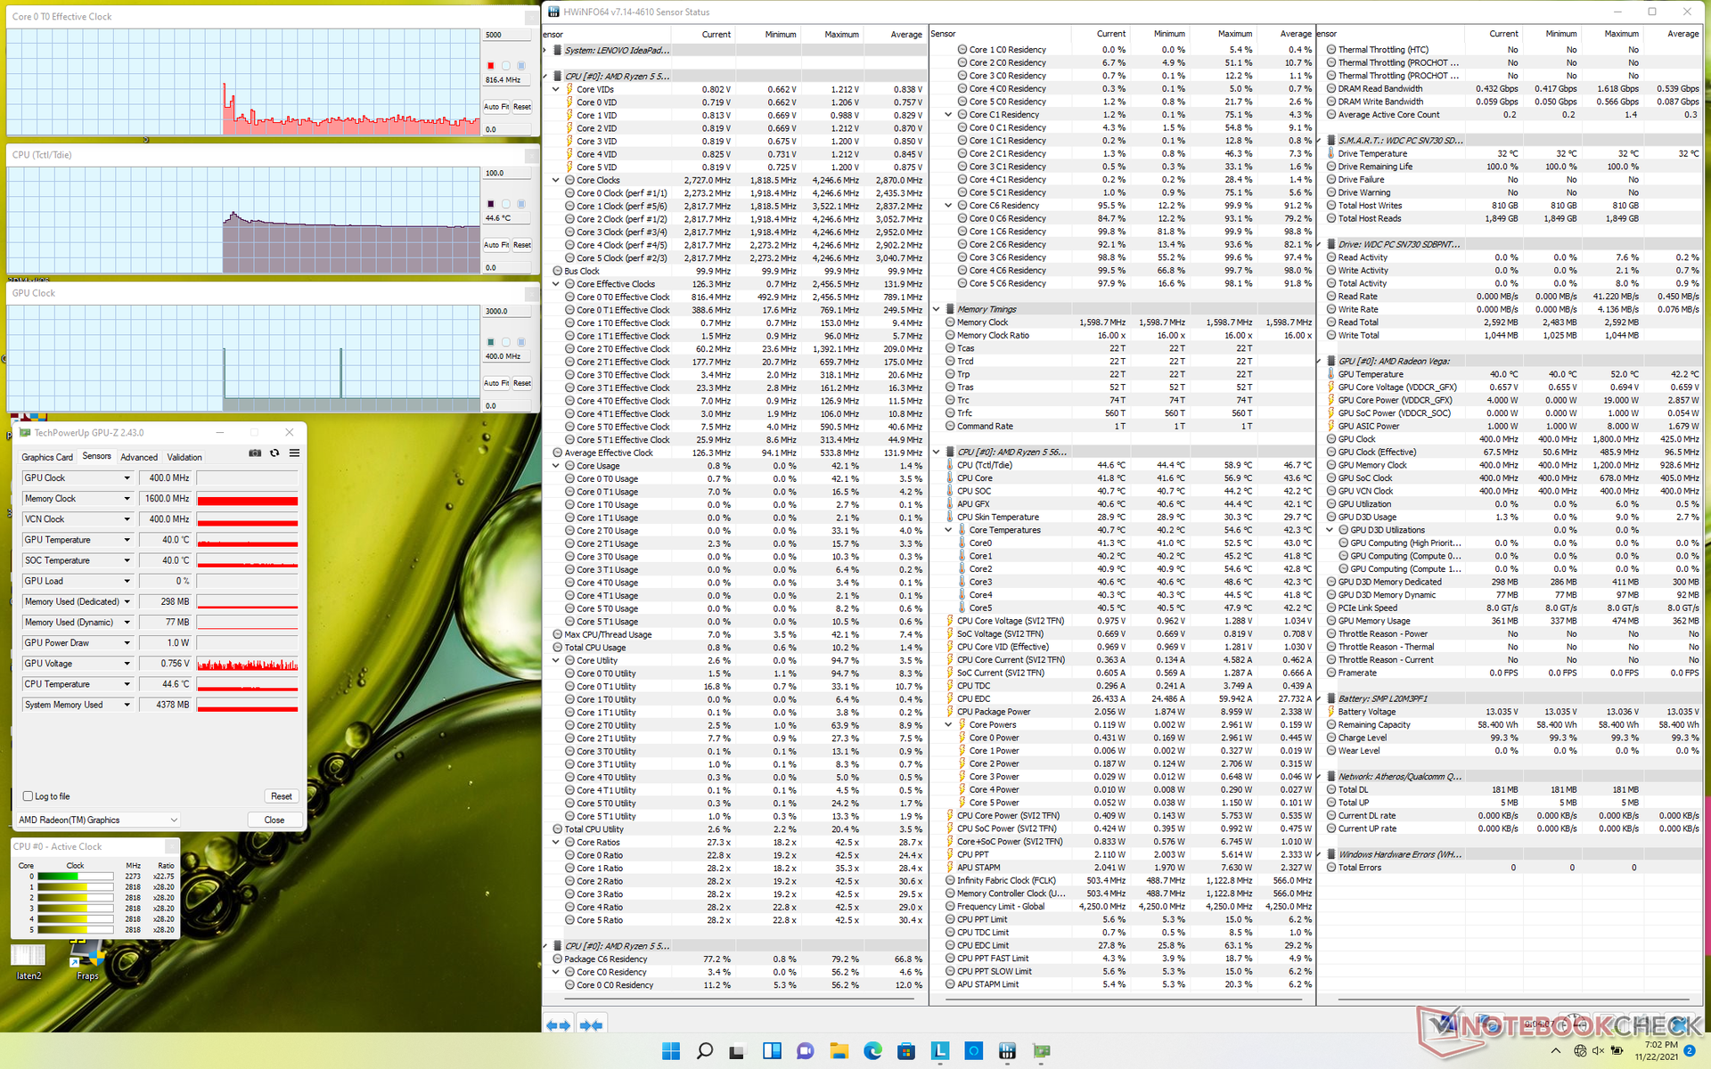This screenshot has height=1069, width=1711.
Task: Collapse the Core Temperatures group
Action: point(949,530)
